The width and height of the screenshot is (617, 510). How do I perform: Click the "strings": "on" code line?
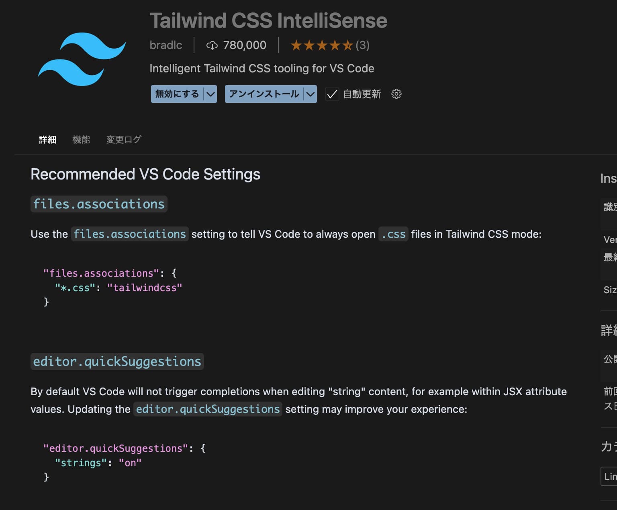[98, 463]
